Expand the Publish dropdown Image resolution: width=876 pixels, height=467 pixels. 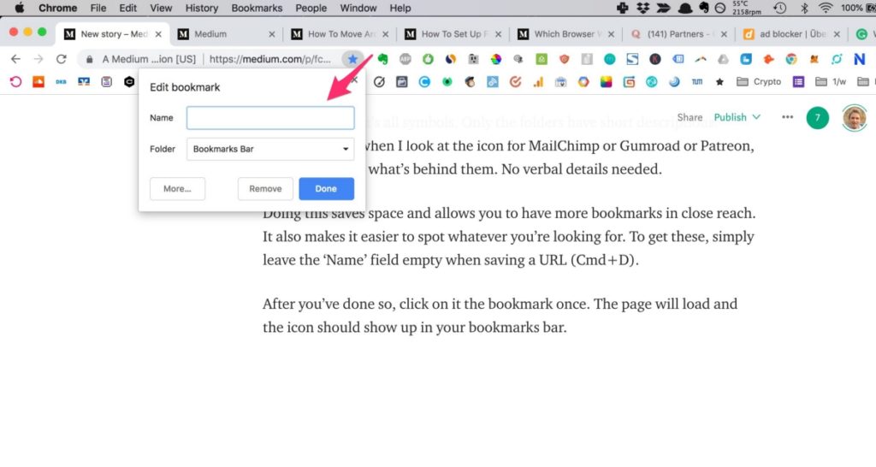737,117
